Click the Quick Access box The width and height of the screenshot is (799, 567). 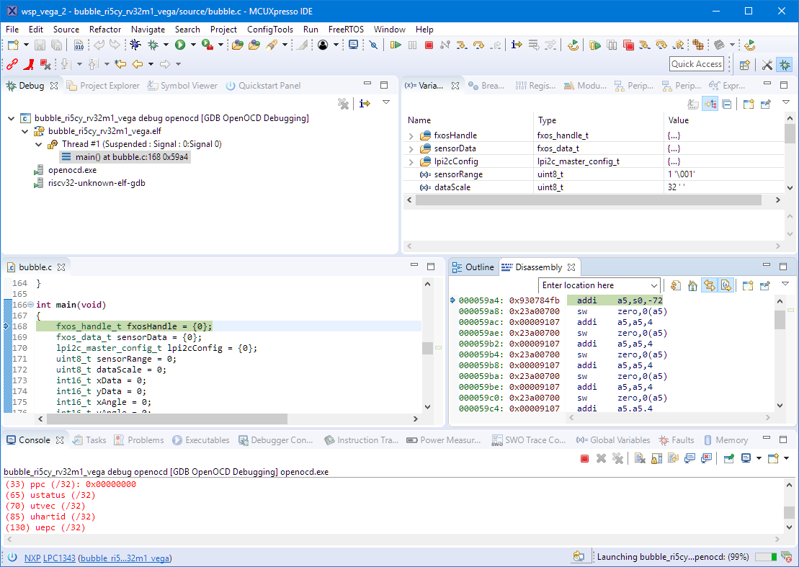point(696,64)
